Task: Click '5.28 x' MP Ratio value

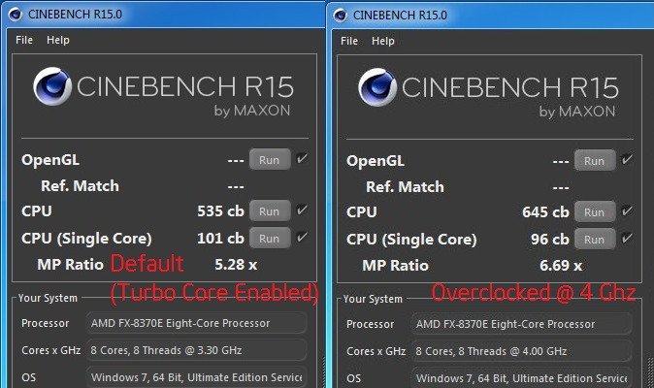Action: pos(236,264)
